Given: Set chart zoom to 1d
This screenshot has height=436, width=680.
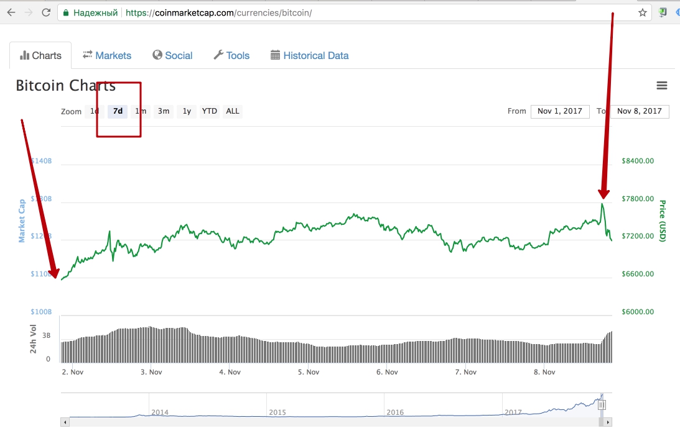Looking at the screenshot, I should tap(95, 111).
